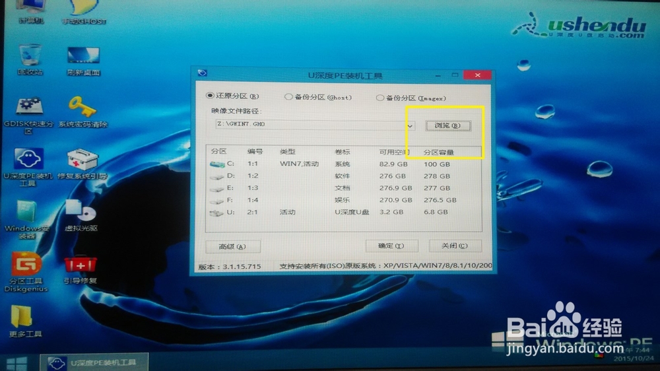Open the 回收站 recycle bin icon

click(30, 59)
